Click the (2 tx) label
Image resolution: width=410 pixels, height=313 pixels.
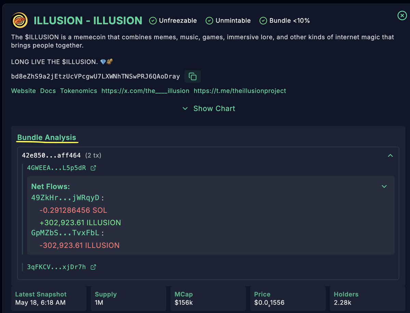(93, 156)
